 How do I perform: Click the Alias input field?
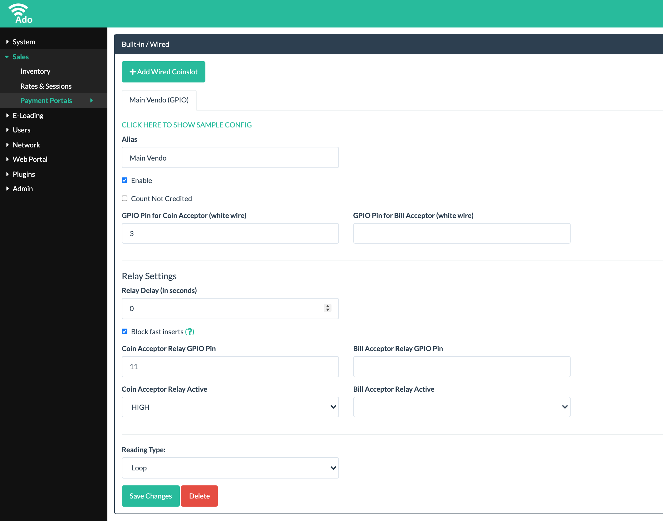pyautogui.click(x=230, y=157)
